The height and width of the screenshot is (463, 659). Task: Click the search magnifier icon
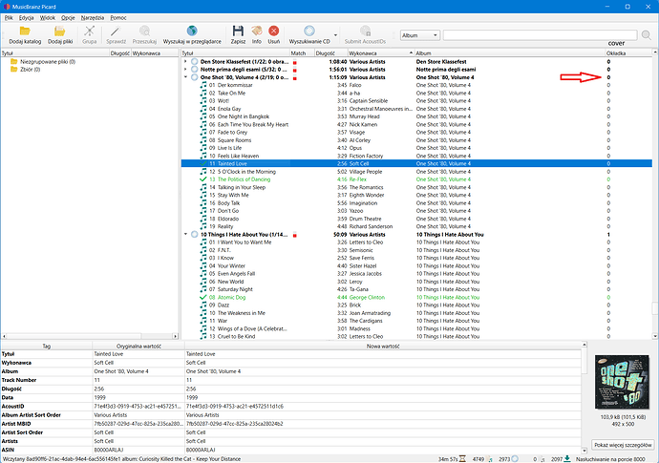(x=647, y=35)
